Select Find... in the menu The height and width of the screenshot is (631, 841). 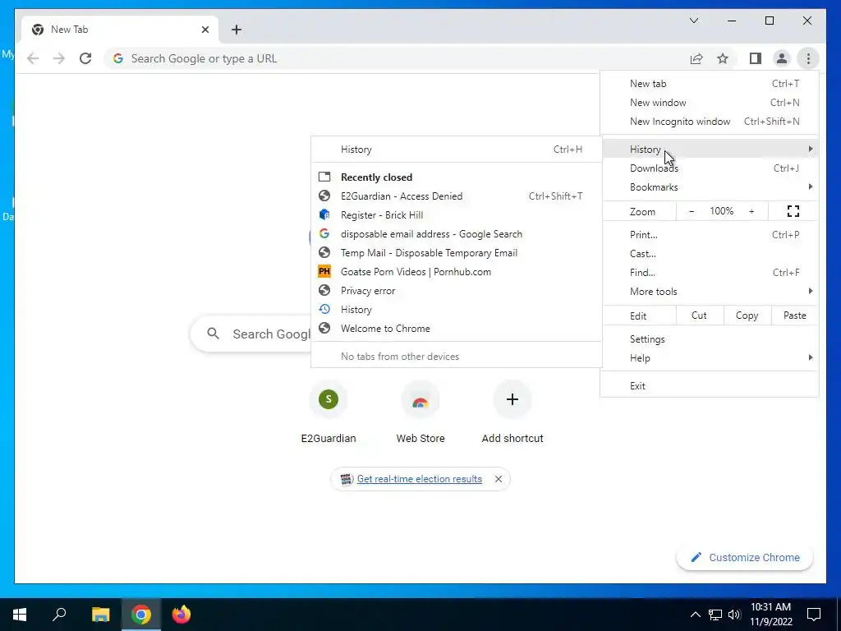pyautogui.click(x=710, y=273)
